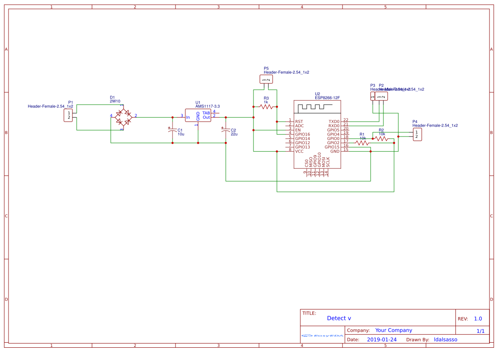Select the 10u capacitor symbol C1
Screen dimensions: 498x352
coord(173,131)
